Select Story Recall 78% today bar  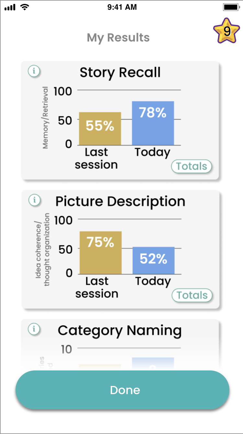click(x=153, y=123)
